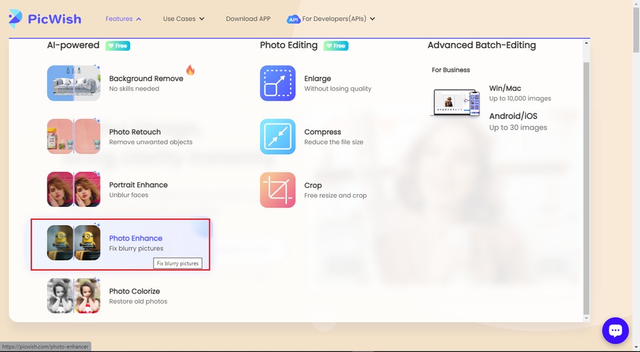Select the Photo Enhance minion thumbnail
640x352 pixels.
(x=73, y=243)
